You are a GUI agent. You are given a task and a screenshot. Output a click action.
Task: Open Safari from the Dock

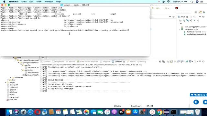click(x=30, y=112)
